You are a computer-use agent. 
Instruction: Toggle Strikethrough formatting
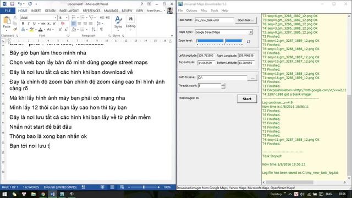click(x=43, y=23)
